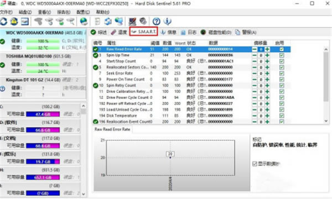Sort table by the 属性 column header
Screen dimensions: 332x199
point(112,43)
